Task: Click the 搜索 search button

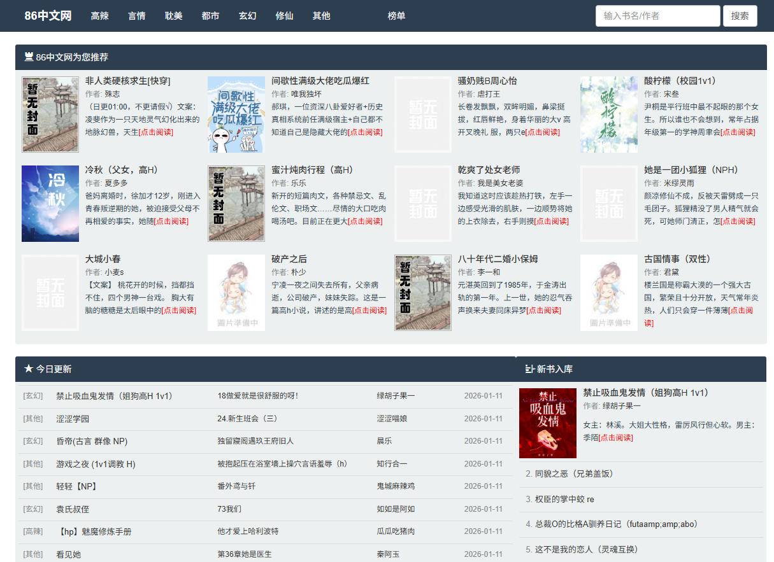Action: click(x=740, y=15)
